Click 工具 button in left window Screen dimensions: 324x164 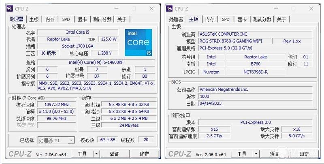(x=82, y=154)
